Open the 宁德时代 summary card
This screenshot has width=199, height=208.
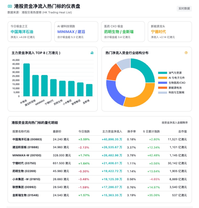tap(170, 31)
